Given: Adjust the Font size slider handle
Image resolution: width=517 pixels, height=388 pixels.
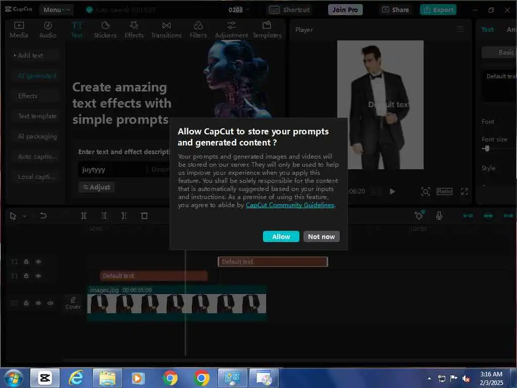Looking at the screenshot, I should (x=487, y=149).
